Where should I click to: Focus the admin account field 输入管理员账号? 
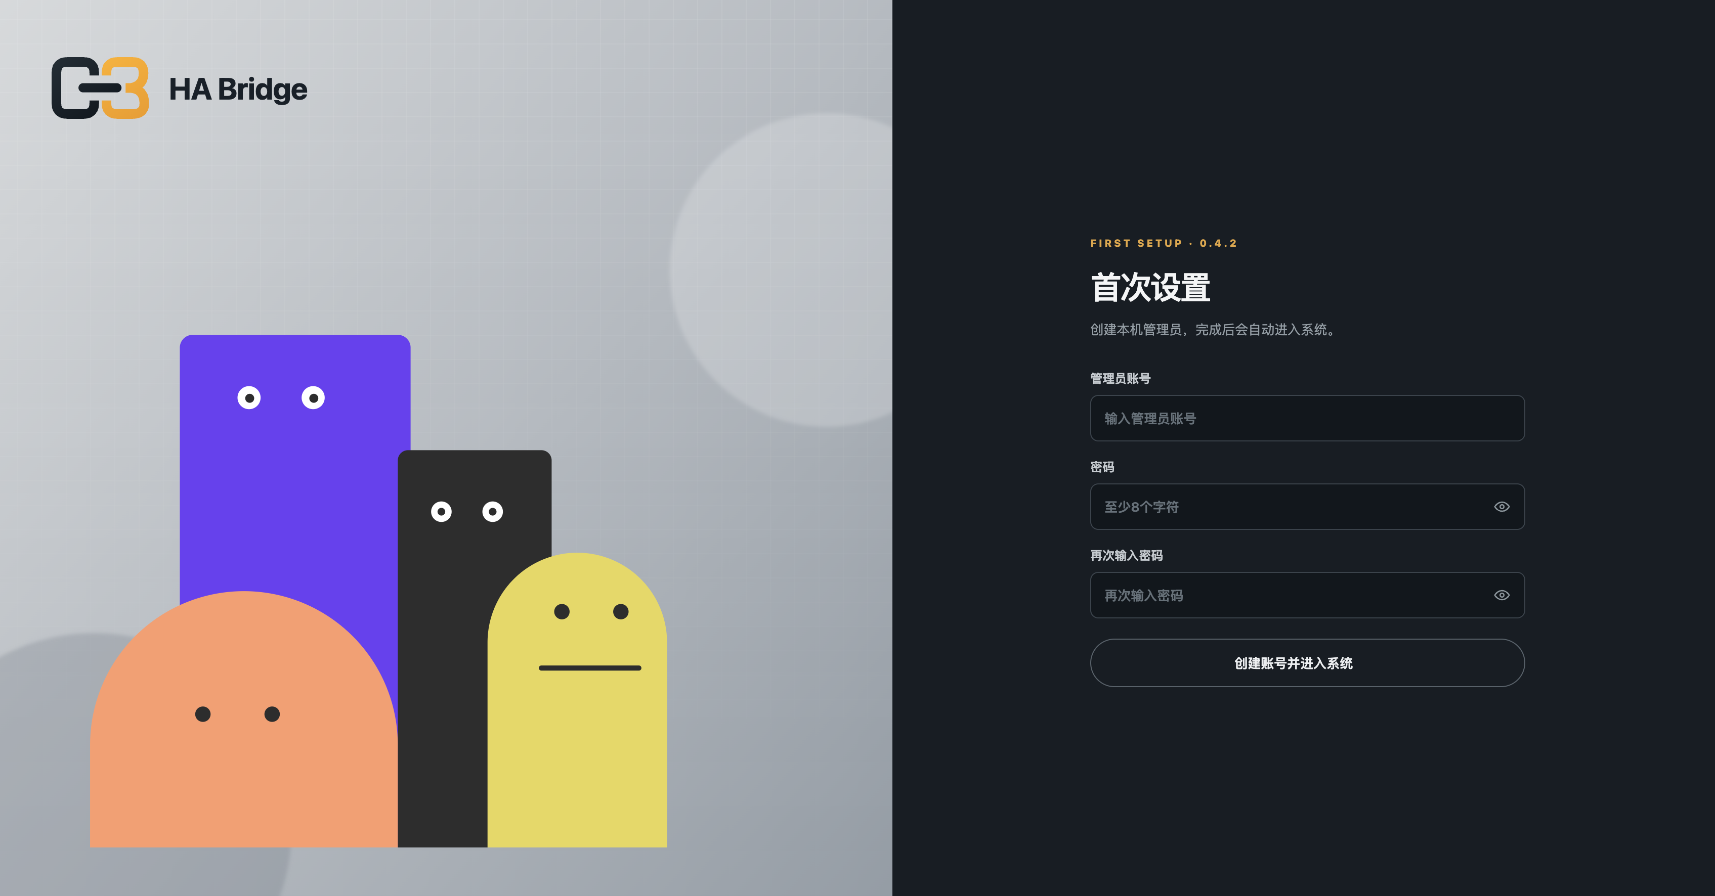pyautogui.click(x=1307, y=418)
